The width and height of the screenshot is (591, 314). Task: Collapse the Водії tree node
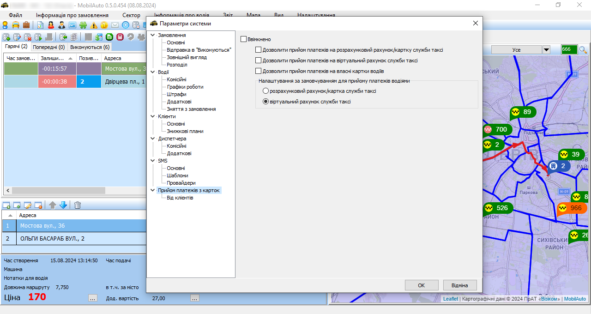click(x=153, y=72)
